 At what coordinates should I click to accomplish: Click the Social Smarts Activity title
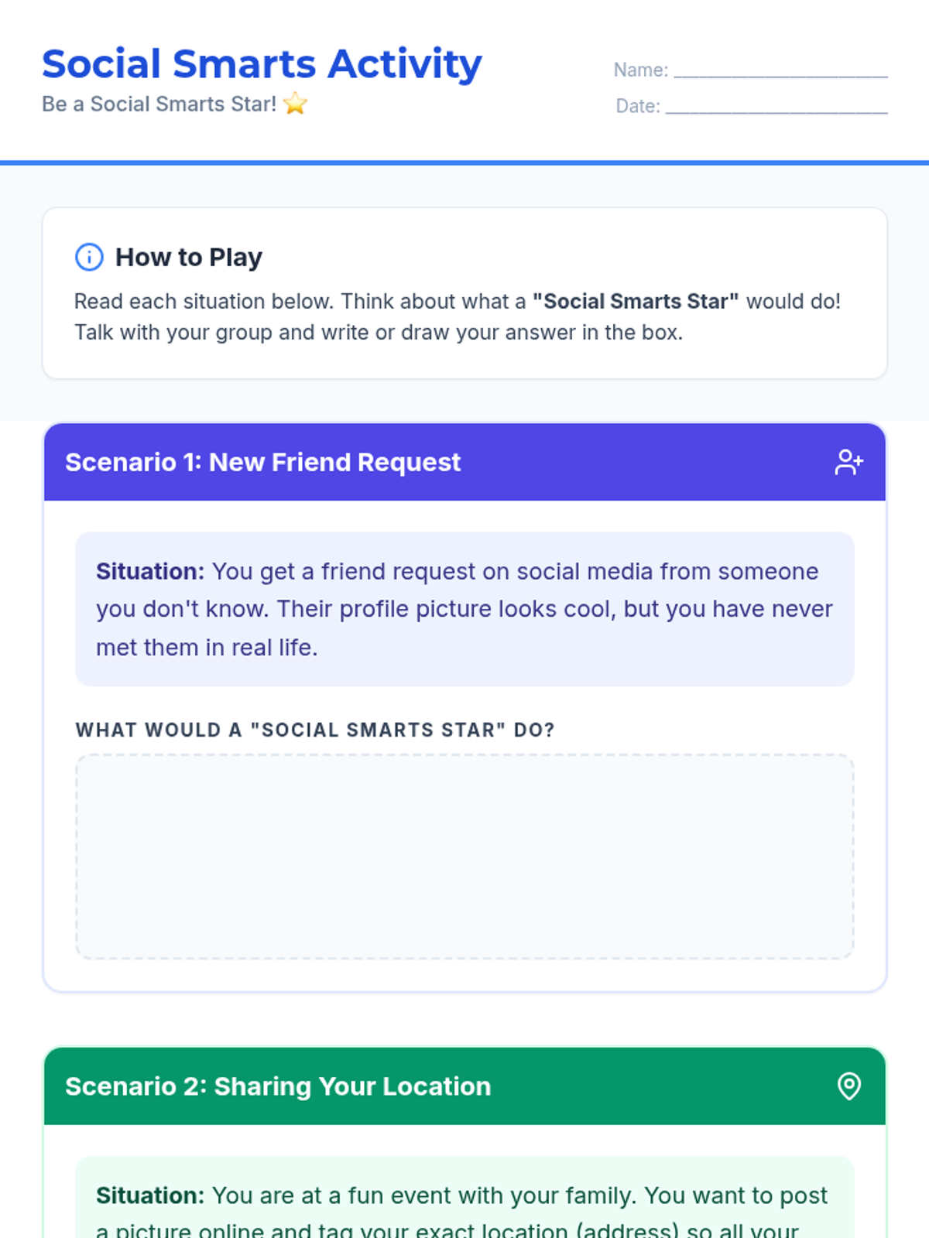(262, 63)
